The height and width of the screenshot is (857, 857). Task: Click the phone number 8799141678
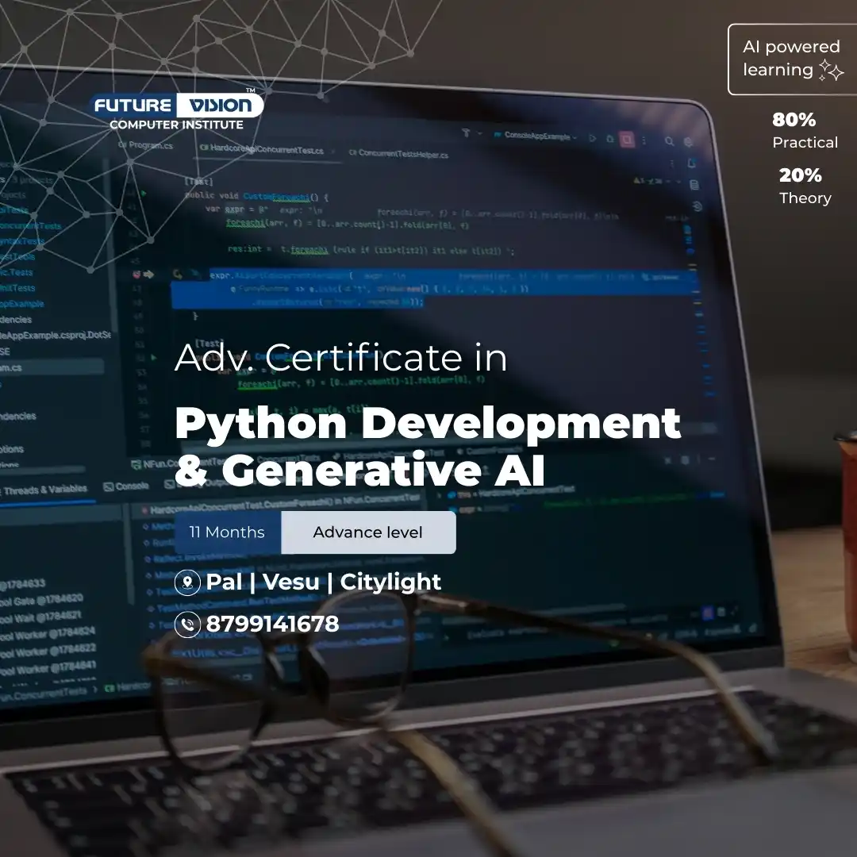pos(272,624)
